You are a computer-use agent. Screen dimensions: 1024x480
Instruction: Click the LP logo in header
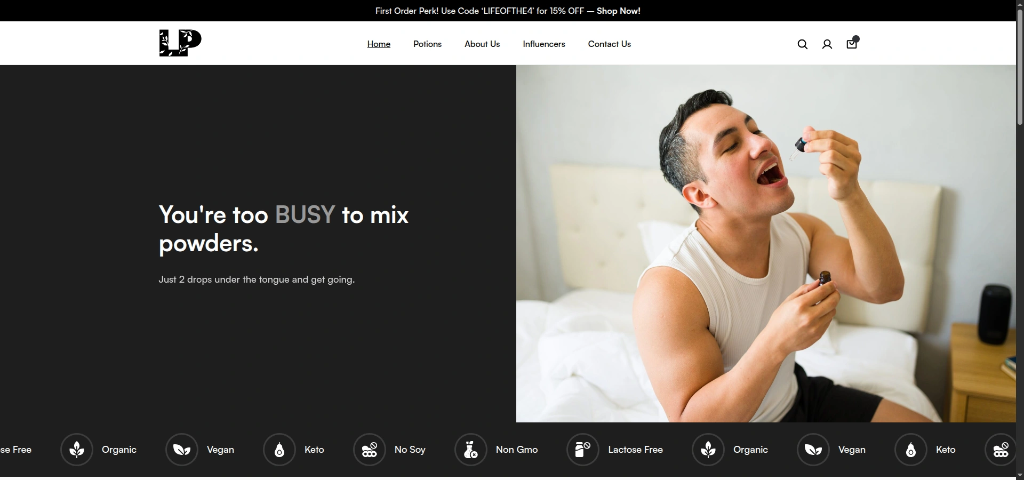point(180,43)
